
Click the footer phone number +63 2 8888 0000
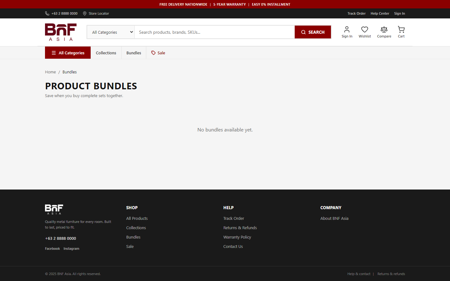[61, 238]
